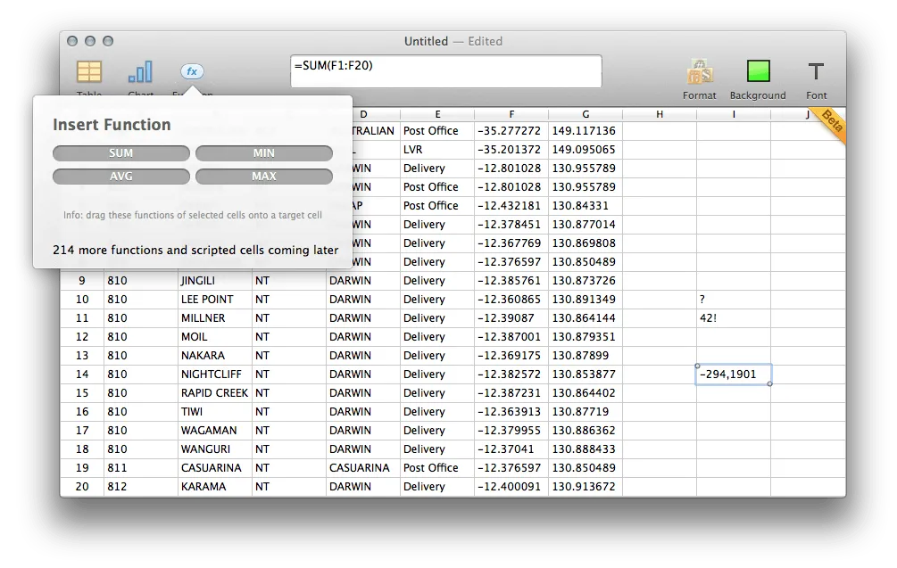Click the Background color icon
The height and width of the screenshot is (568, 897).
pyautogui.click(x=757, y=71)
